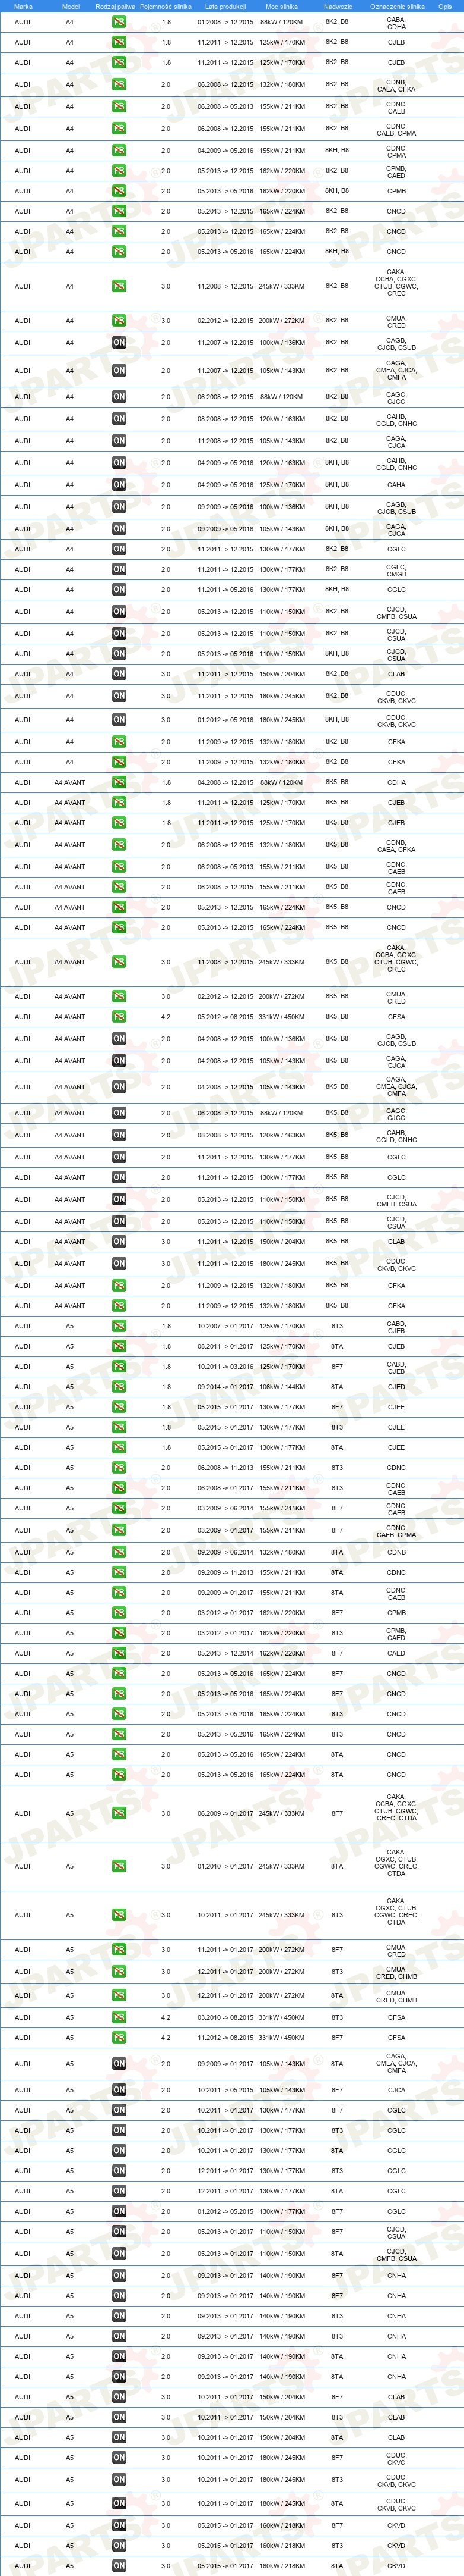Click the Moc silnika column header

click(281, 6)
